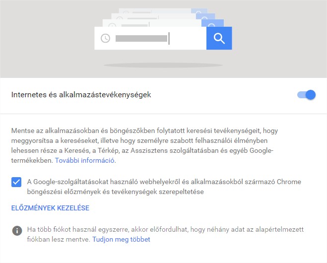Open the További információ link
Screen dimensions: 327x263
pyautogui.click(x=85, y=160)
